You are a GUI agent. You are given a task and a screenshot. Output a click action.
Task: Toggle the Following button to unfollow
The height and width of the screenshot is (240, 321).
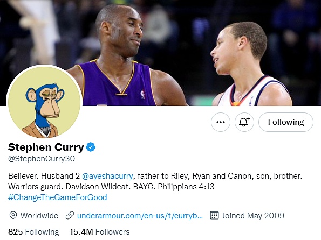tap(286, 122)
